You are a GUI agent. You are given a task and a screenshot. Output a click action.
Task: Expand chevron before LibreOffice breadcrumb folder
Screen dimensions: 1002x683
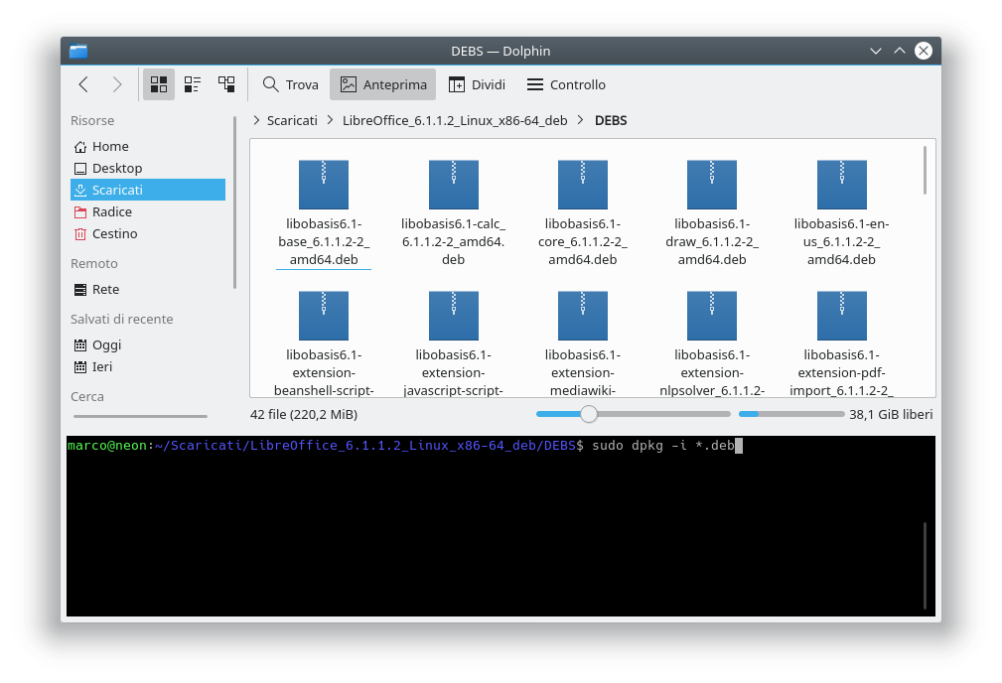(330, 120)
